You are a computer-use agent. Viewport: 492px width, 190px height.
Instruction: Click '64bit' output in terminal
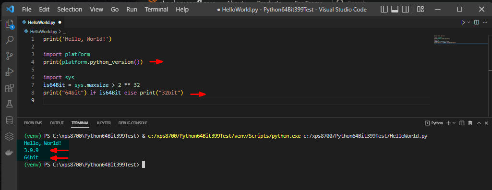[31, 157]
